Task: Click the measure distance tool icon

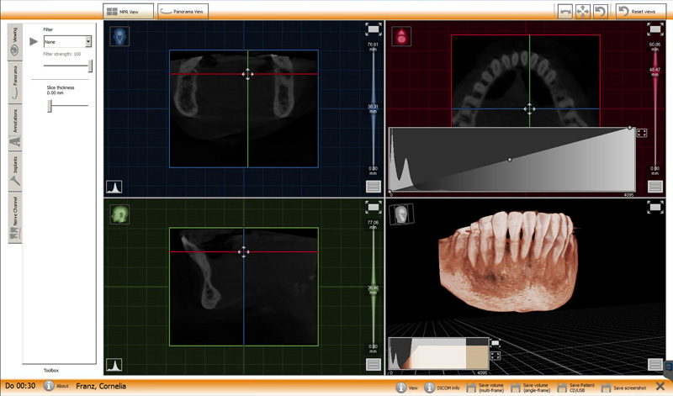Action: click(x=565, y=12)
